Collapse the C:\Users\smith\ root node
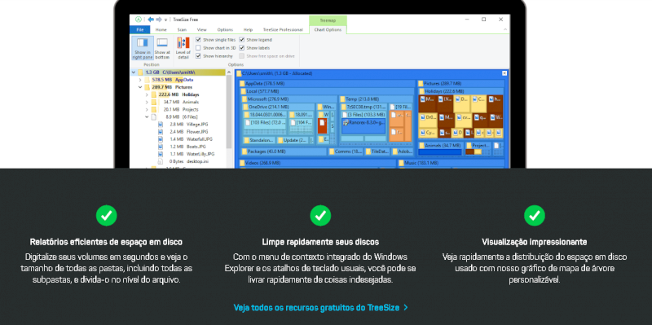Screen dimensions: 652x325 point(134,72)
